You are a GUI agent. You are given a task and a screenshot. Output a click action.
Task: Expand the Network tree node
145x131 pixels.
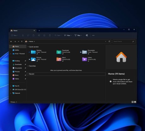coord(11,93)
